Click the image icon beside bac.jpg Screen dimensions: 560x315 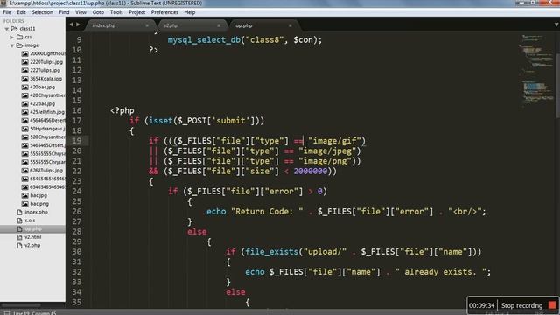pos(24,195)
